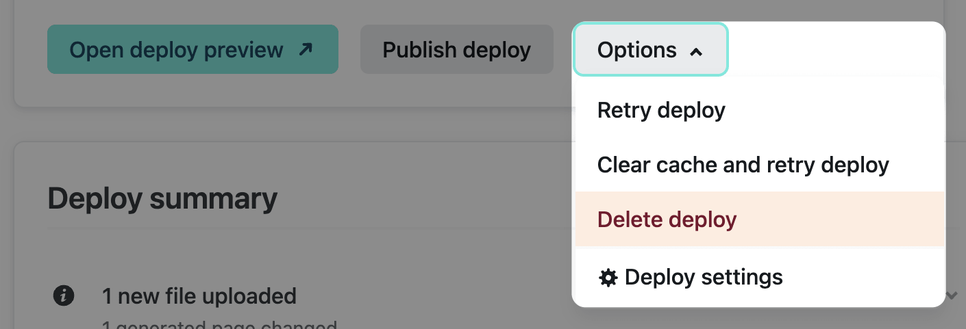This screenshot has height=329, width=966.
Task: Click the "Options" text label on the dropdown
Action: [636, 50]
